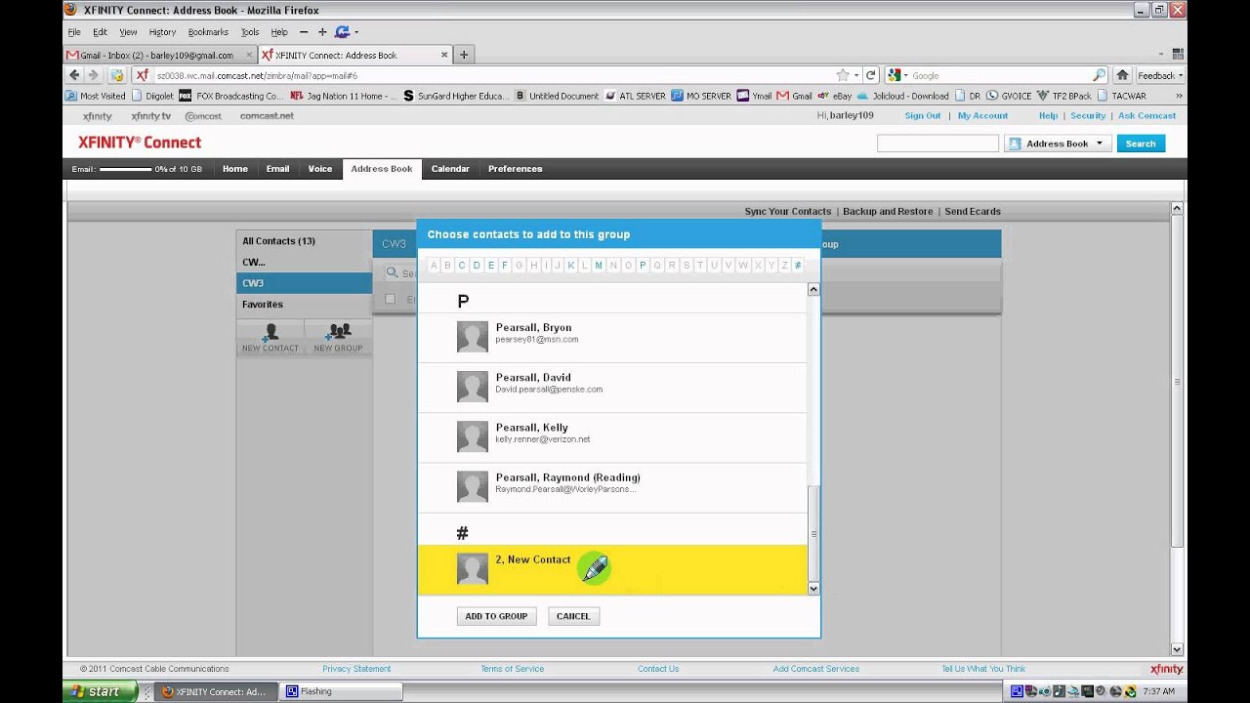The image size is (1250, 703).
Task: Click letter P in the alphabet index
Action: (643, 265)
